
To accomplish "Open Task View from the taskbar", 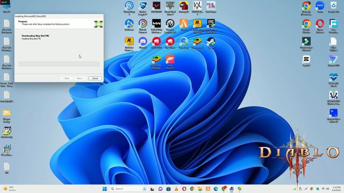I will coord(152,189).
